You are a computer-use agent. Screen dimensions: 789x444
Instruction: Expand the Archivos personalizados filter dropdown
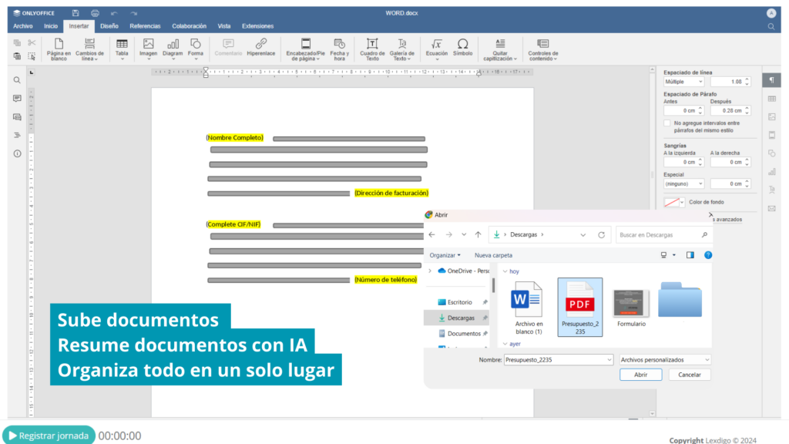(708, 359)
